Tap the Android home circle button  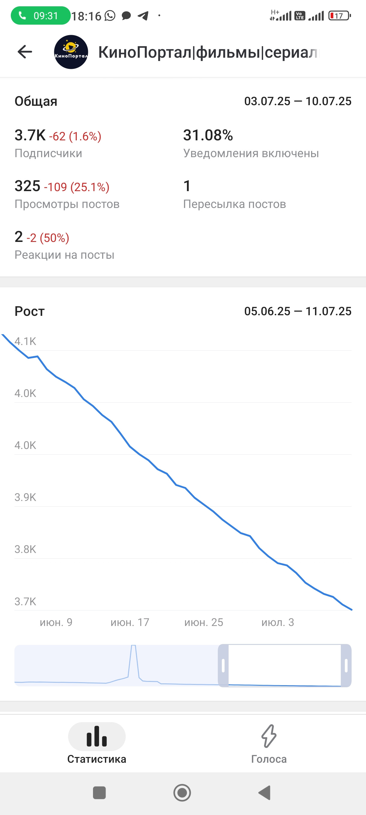click(182, 792)
